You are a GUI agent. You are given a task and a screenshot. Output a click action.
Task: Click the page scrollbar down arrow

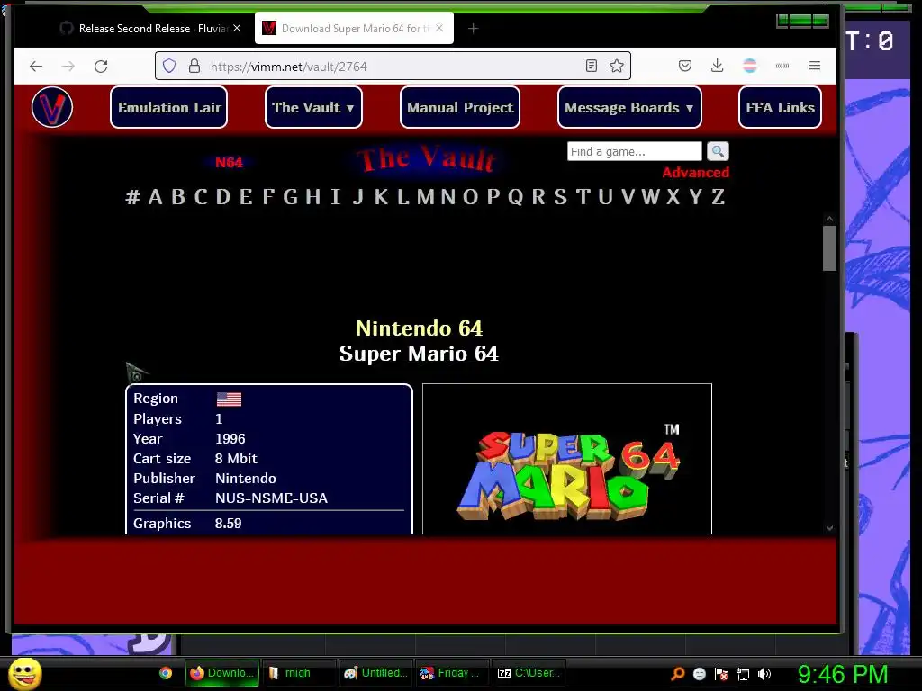click(829, 527)
